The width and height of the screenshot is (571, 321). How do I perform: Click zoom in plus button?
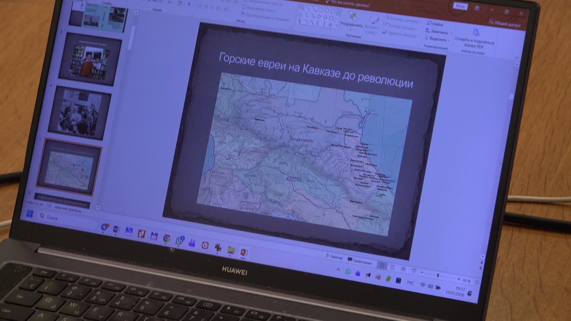click(459, 278)
